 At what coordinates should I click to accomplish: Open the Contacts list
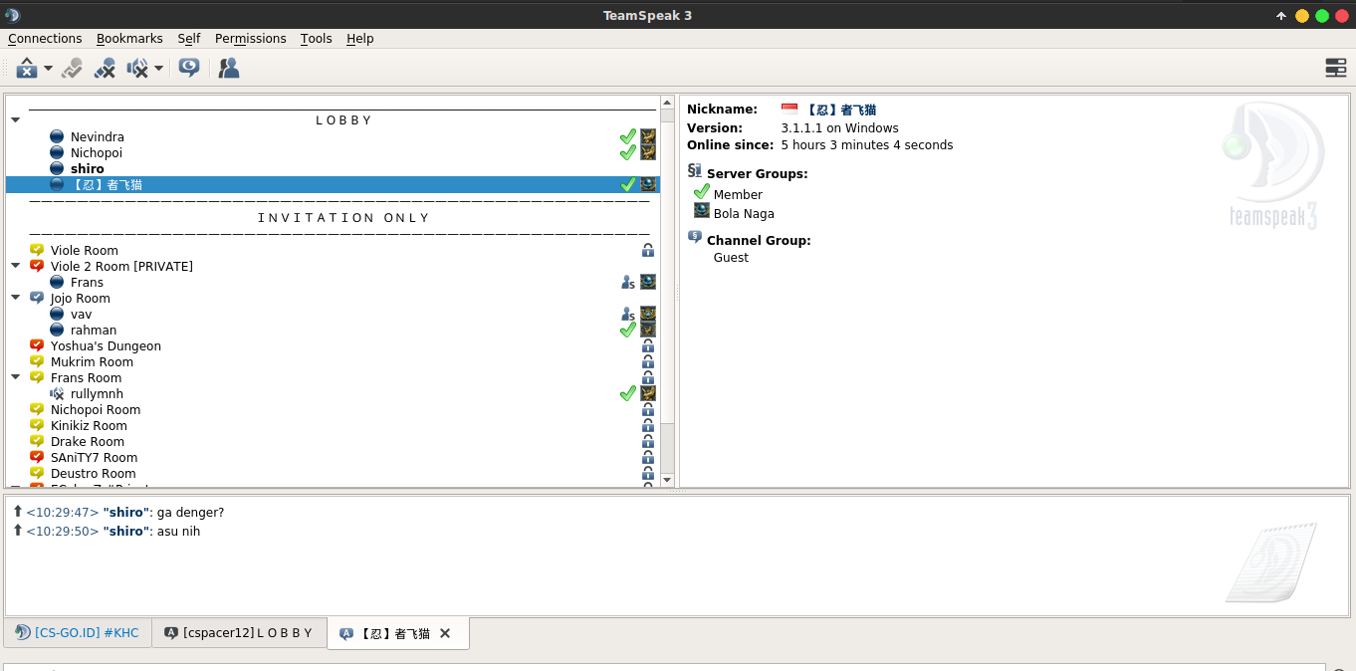(x=228, y=68)
